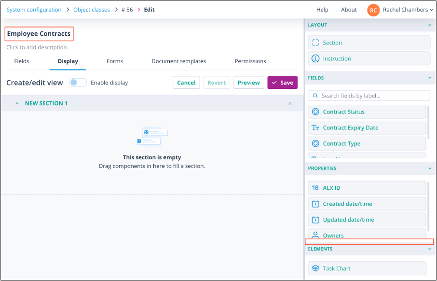Click the Cancel button
The width and height of the screenshot is (437, 281).
(186, 83)
